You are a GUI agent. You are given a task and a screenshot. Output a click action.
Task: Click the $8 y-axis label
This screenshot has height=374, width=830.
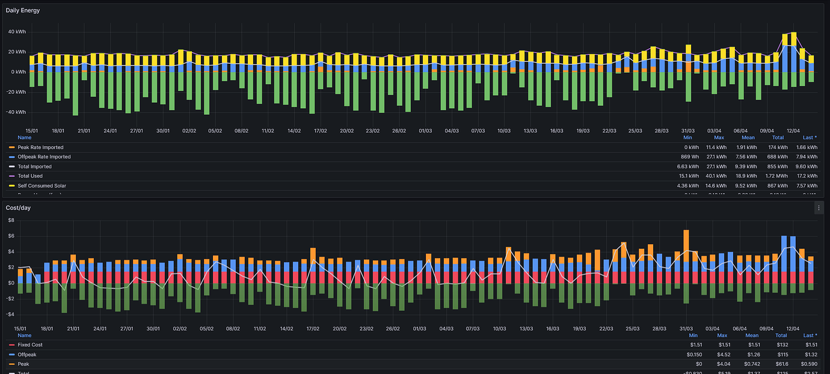tap(11, 221)
